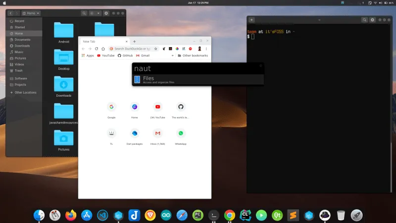Click the terminal search icon
The height and width of the screenshot is (223, 396).
pyautogui.click(x=364, y=20)
